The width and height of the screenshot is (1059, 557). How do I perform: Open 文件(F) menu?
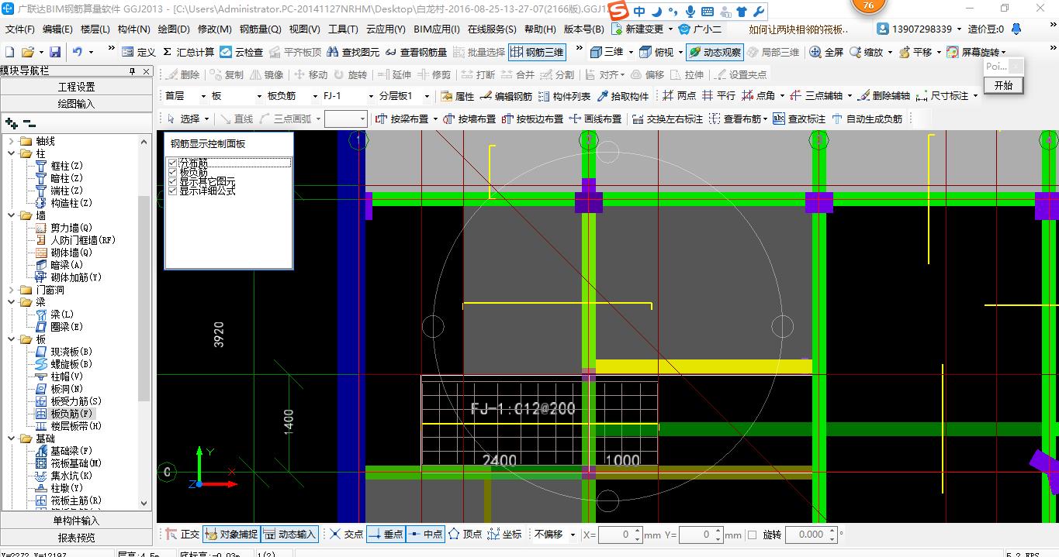tap(20, 29)
